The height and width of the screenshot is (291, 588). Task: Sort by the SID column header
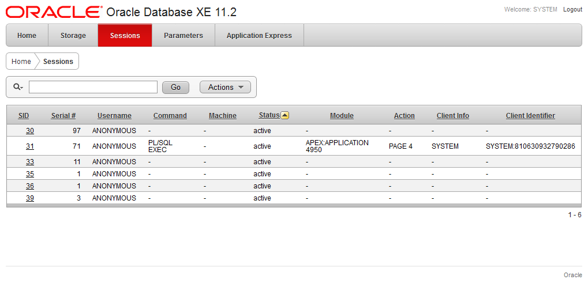click(23, 116)
